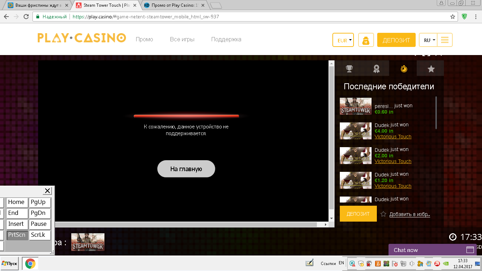The image size is (482, 271).
Task: Click the Chrome icon on the taskbar
Action: (x=30, y=264)
